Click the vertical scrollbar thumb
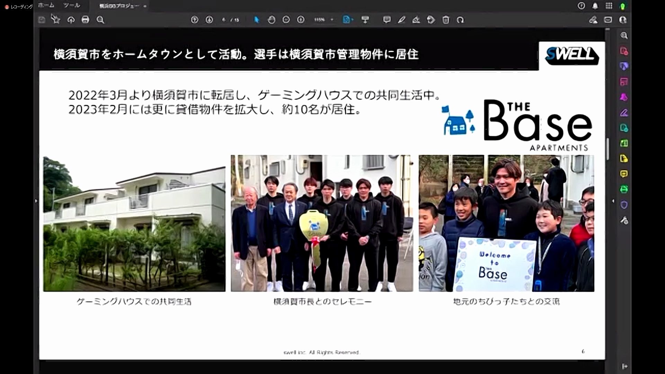The height and width of the screenshot is (374, 665). point(608,149)
